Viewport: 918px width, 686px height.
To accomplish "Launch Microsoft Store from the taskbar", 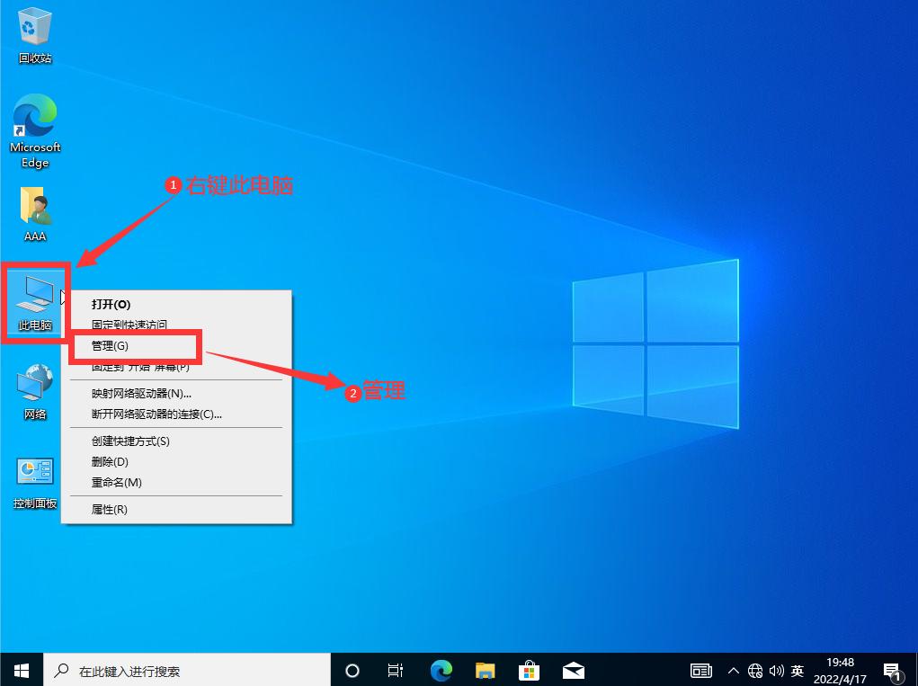I will [530, 670].
